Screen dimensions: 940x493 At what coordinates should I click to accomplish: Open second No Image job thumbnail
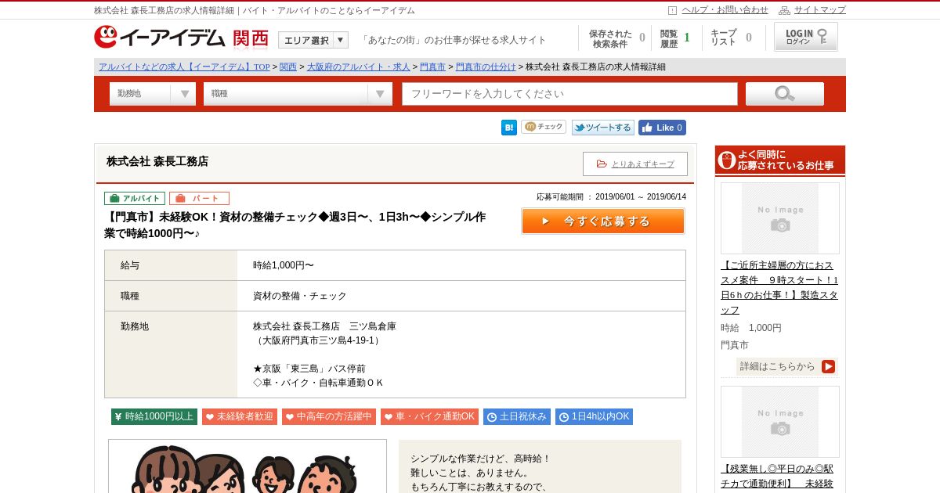(780, 422)
